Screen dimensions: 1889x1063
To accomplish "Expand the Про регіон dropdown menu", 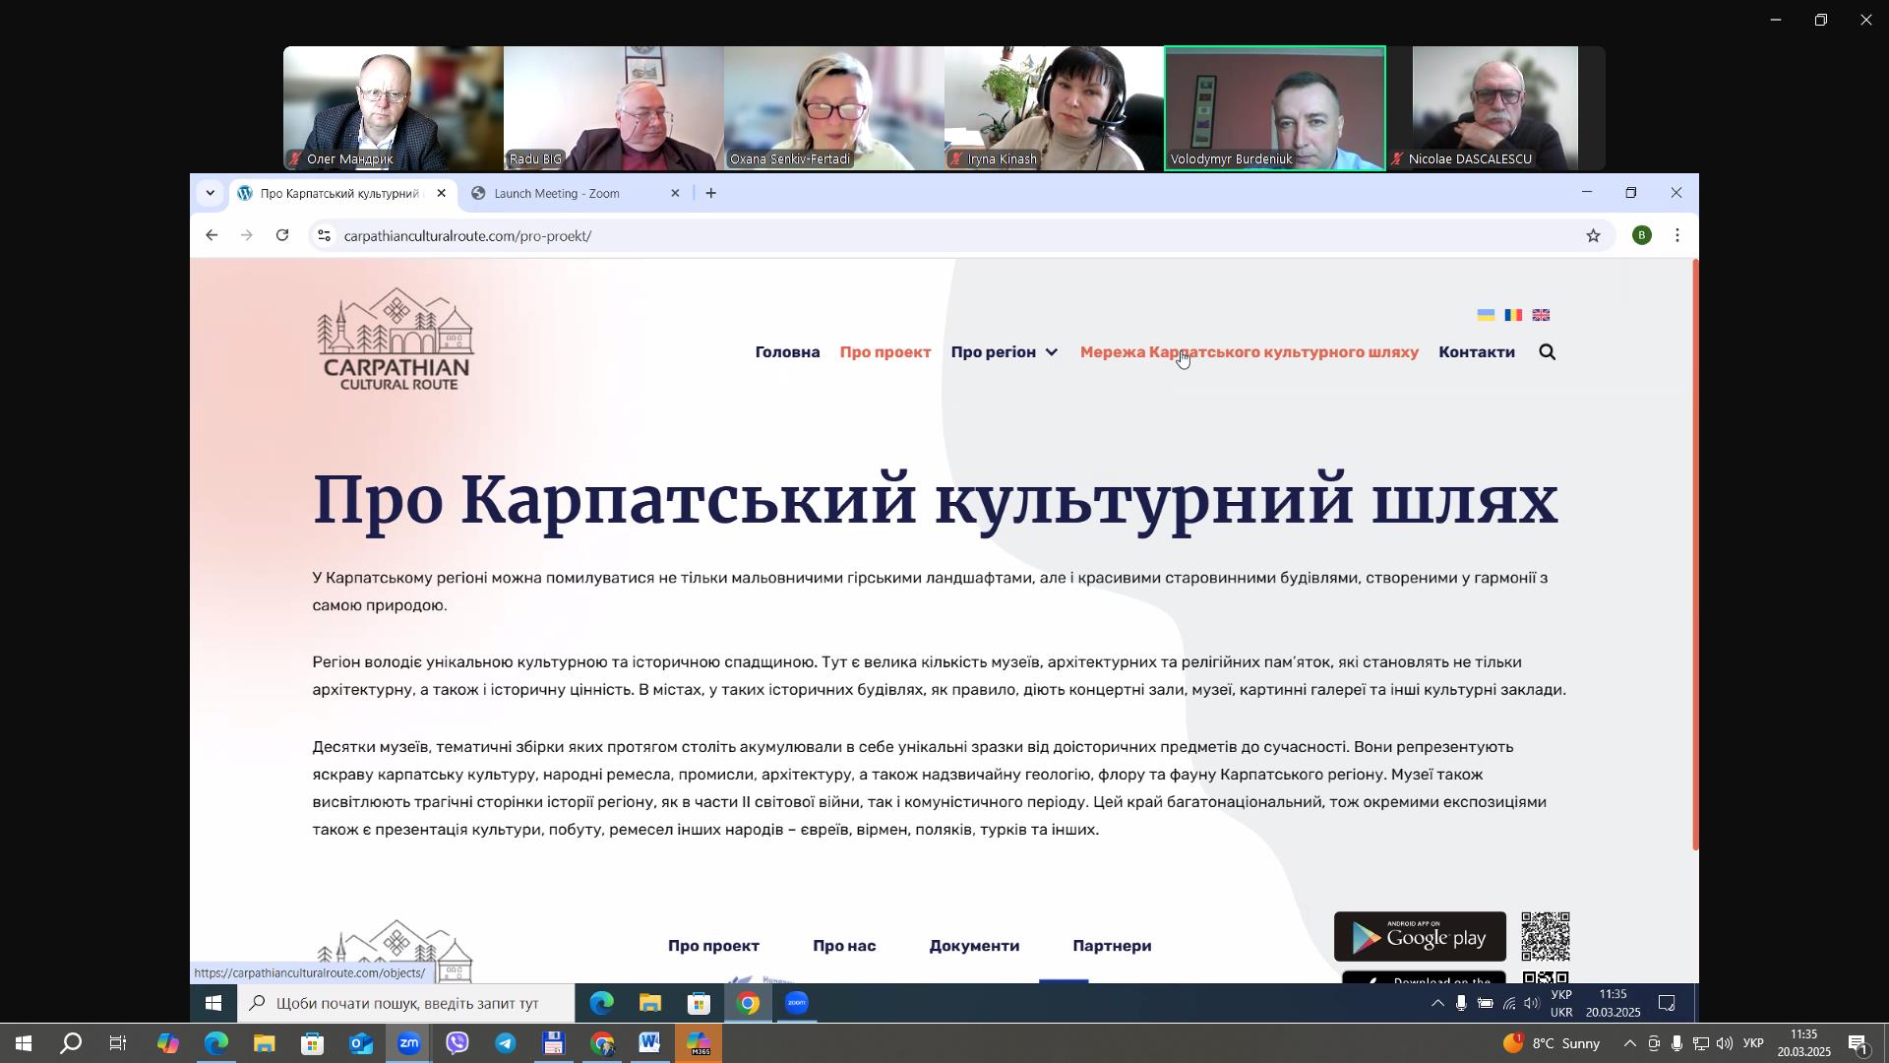I will click(x=1005, y=351).
